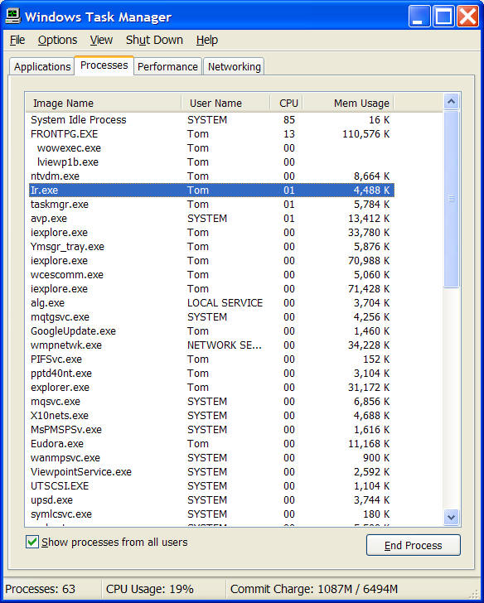The image size is (484, 603).
Task: Select the upsd.exe process
Action: point(211,500)
